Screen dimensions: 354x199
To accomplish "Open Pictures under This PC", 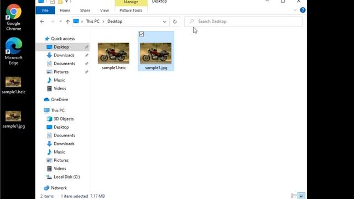I will [61, 160].
